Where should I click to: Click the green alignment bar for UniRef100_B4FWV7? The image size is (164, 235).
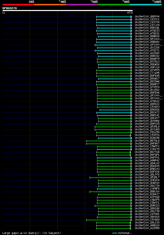tap(109, 144)
